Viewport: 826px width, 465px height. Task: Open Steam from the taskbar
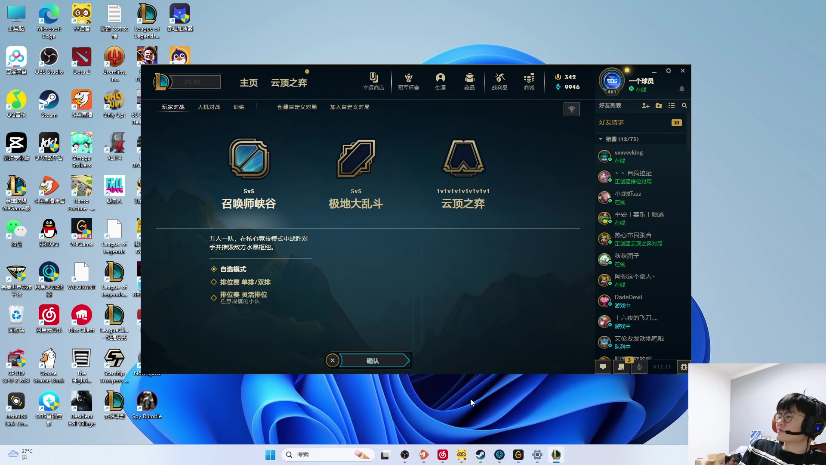pos(480,455)
